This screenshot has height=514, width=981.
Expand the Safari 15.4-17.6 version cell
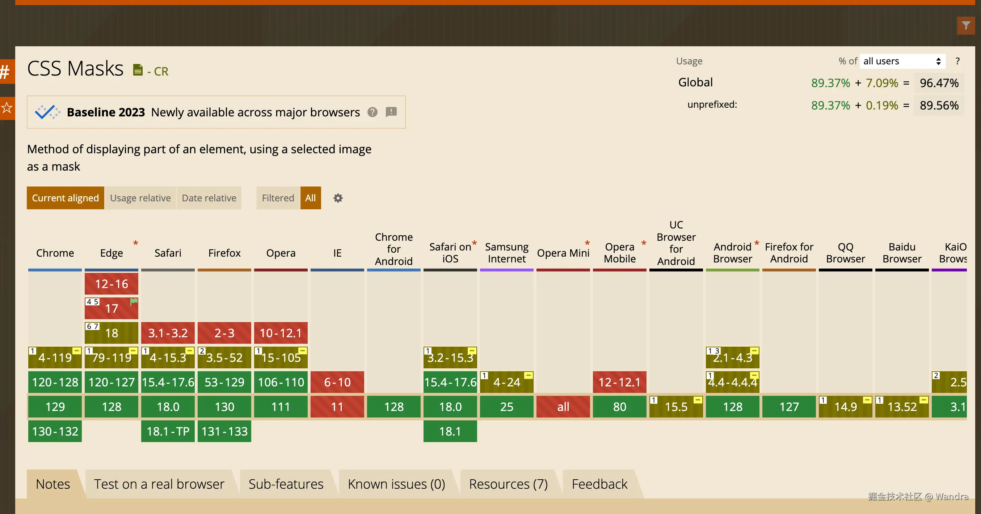tap(168, 382)
